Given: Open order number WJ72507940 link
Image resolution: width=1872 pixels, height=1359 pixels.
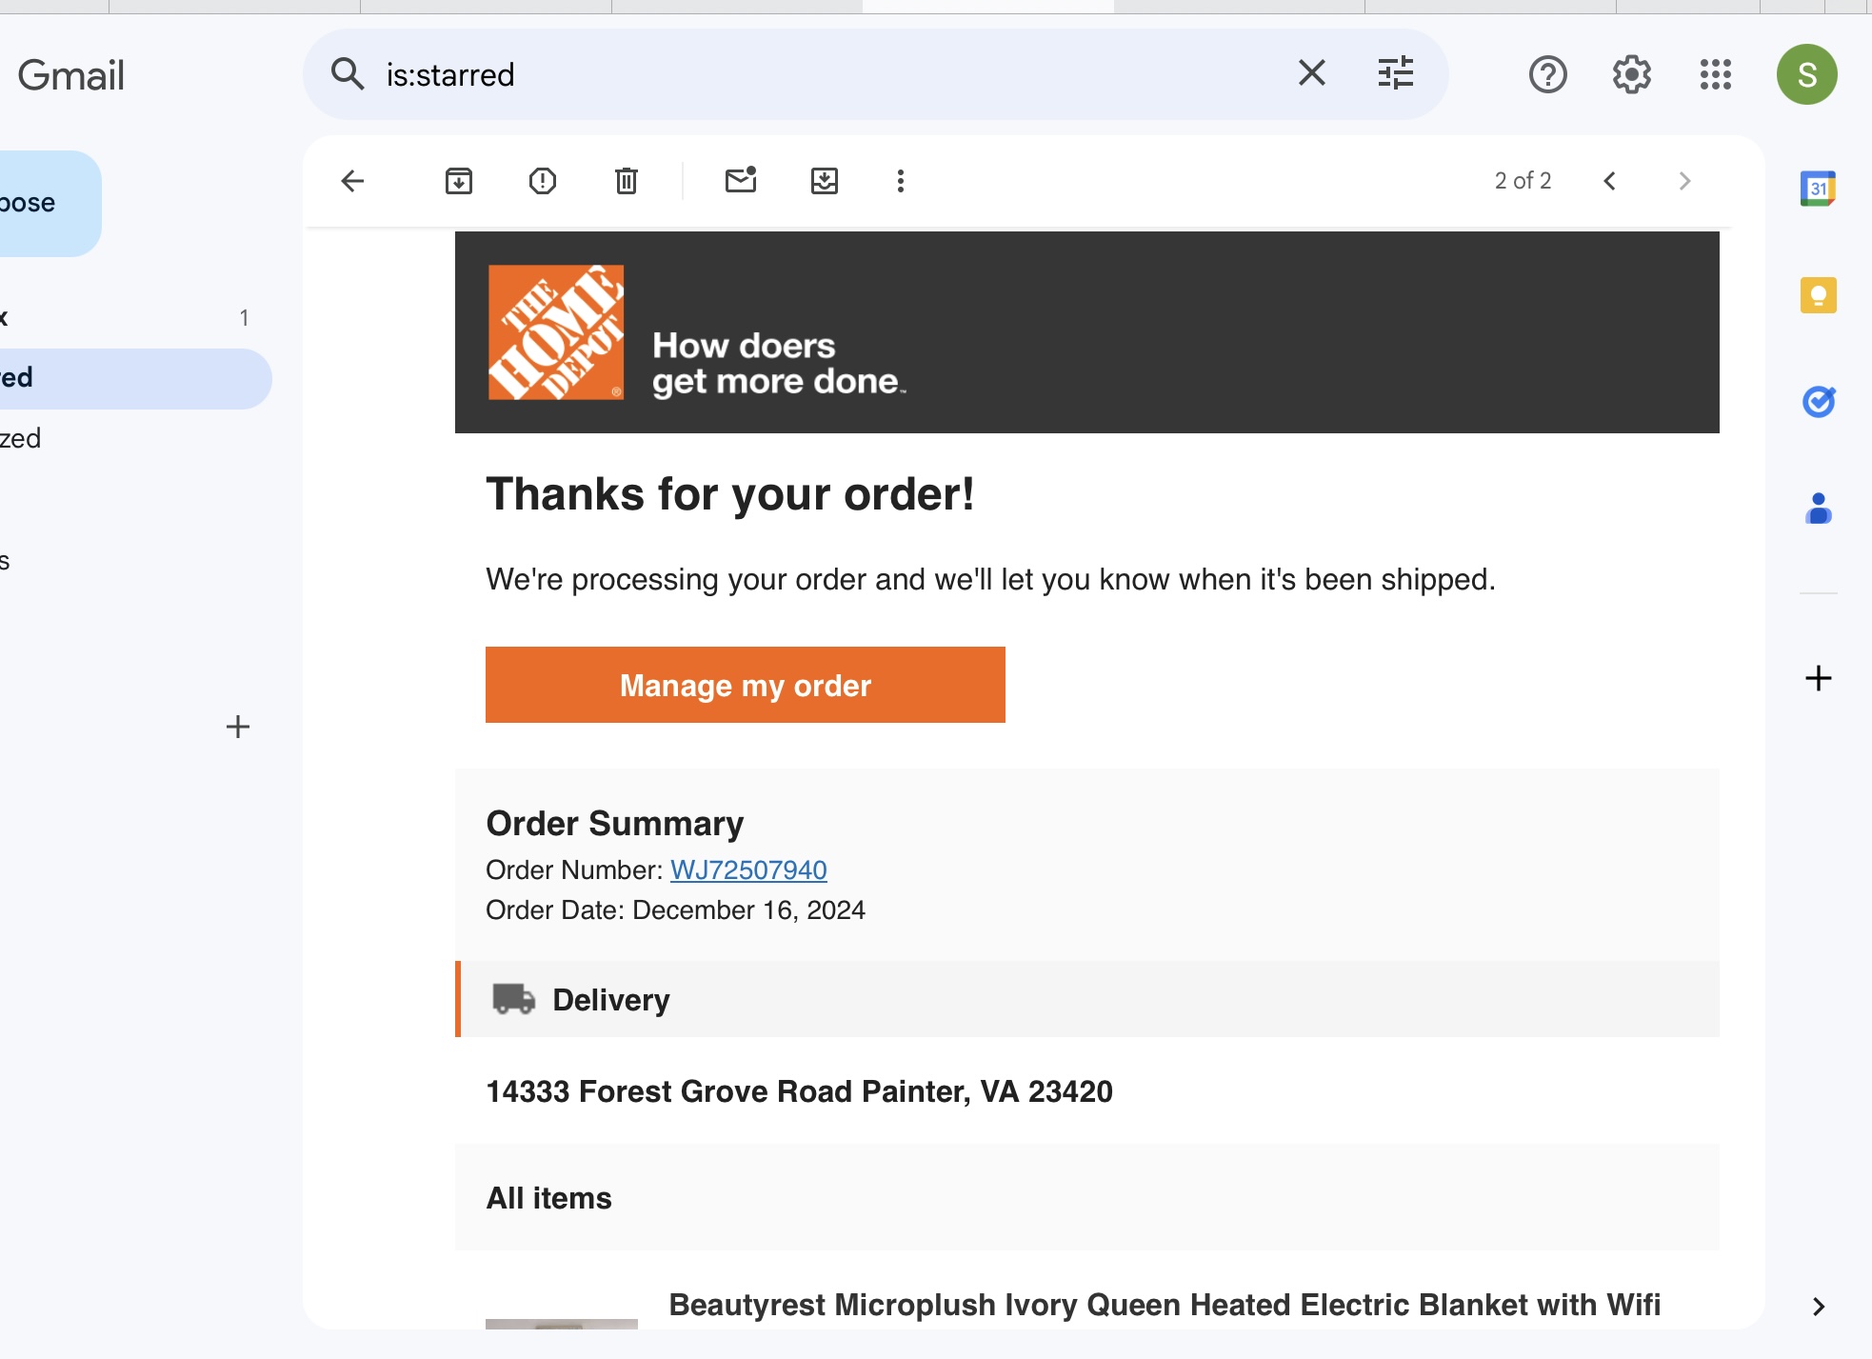Looking at the screenshot, I should 748,869.
